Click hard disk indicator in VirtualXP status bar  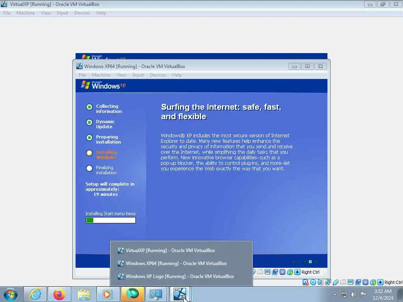coord(305,282)
